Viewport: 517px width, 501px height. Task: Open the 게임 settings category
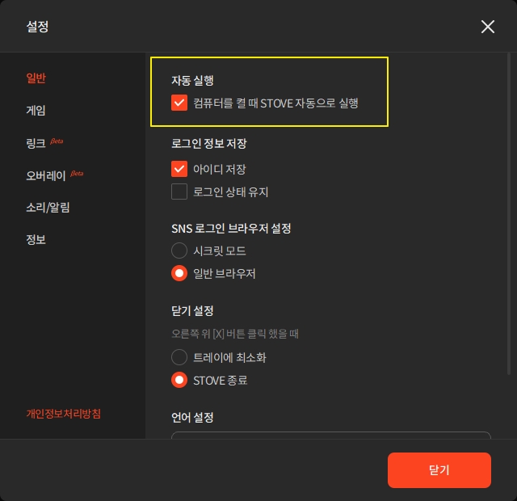(x=36, y=110)
